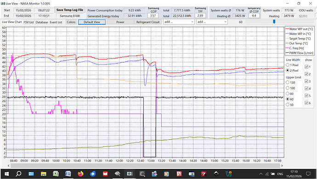The image size is (317, 179).
Task: Set upper limit to 100
Action: point(288,88)
